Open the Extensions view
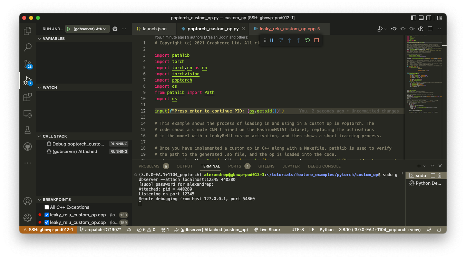 28,97
